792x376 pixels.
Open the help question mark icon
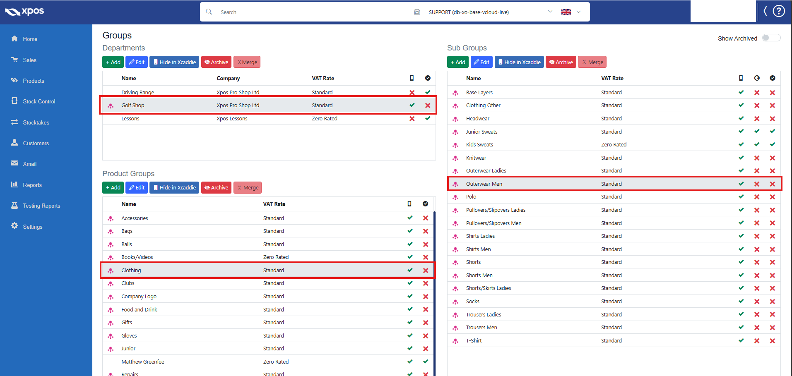(x=779, y=11)
